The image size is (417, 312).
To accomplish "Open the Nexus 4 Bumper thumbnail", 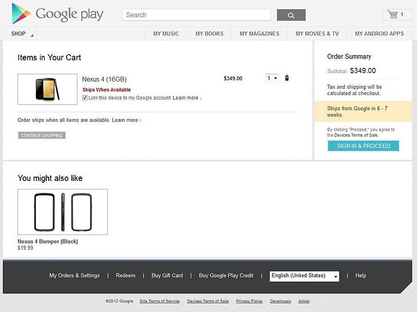I will (x=63, y=212).
